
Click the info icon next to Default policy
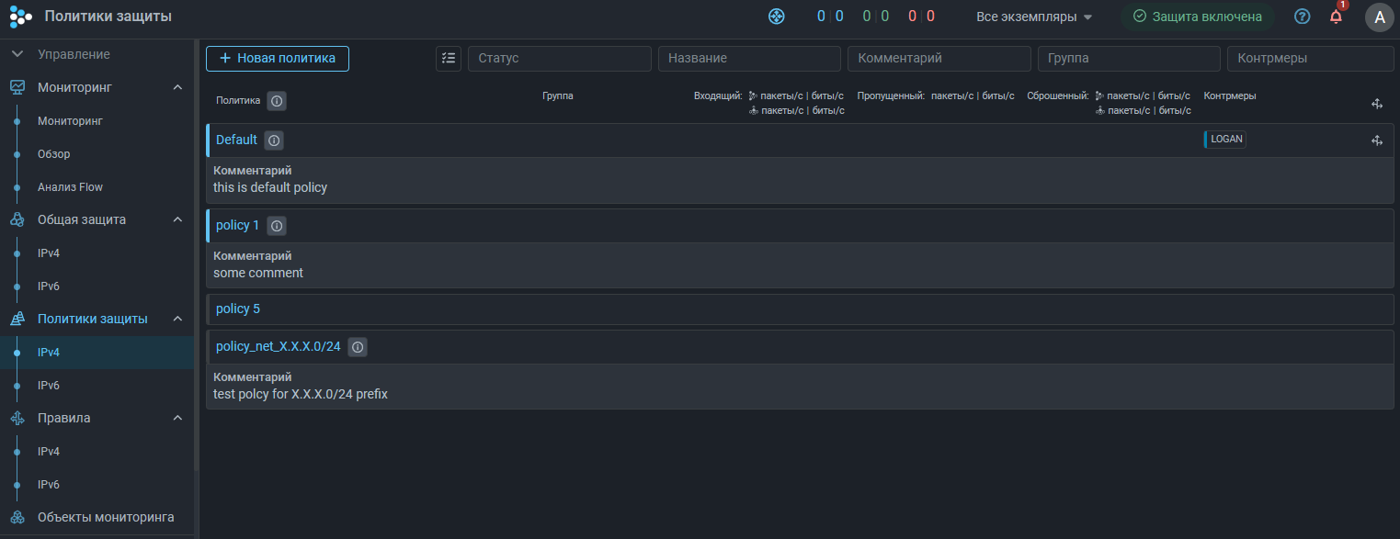(273, 140)
